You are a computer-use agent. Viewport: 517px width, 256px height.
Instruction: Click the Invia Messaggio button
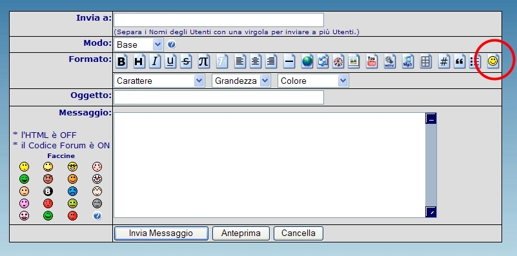click(161, 233)
